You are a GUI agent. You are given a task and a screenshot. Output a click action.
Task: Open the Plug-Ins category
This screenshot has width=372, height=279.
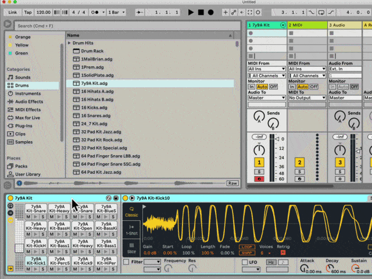coord(23,126)
